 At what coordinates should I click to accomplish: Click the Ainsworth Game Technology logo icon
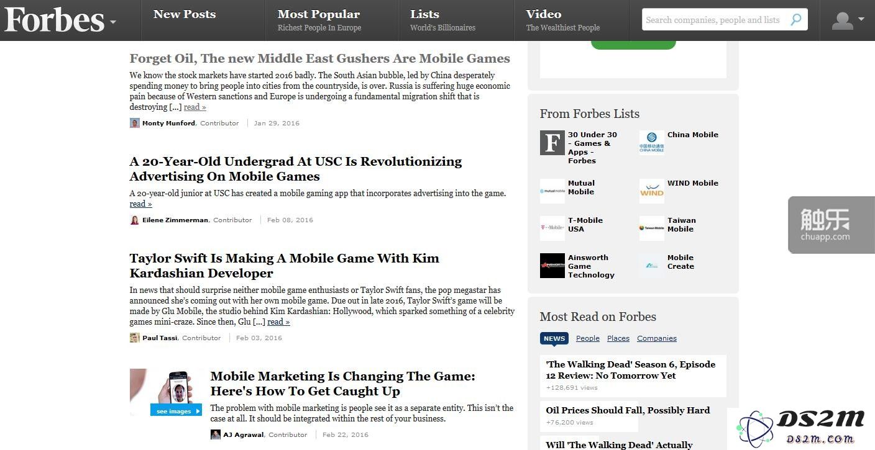(552, 266)
